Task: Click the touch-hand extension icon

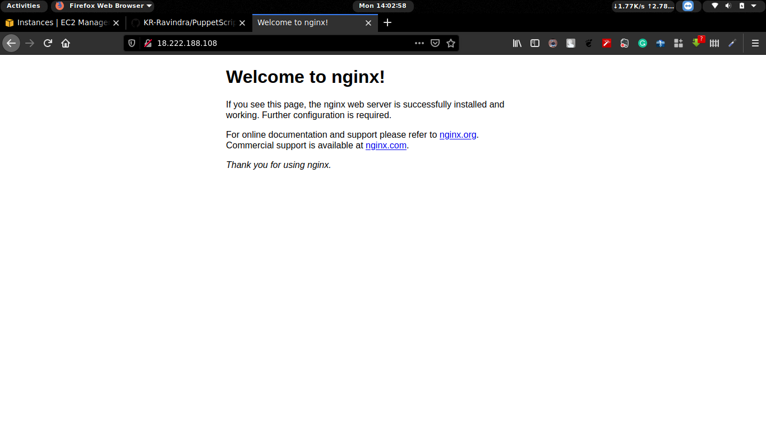Action: point(571,43)
